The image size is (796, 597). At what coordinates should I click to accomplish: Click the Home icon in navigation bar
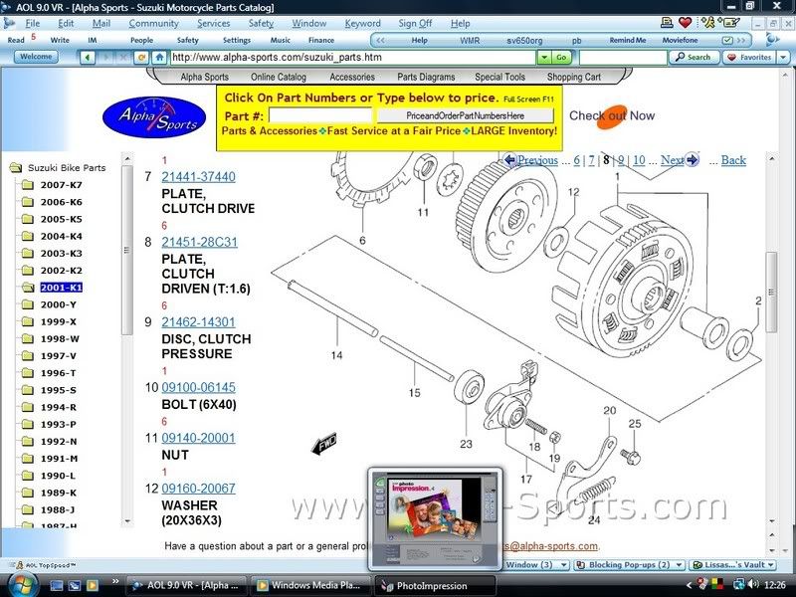(x=159, y=58)
